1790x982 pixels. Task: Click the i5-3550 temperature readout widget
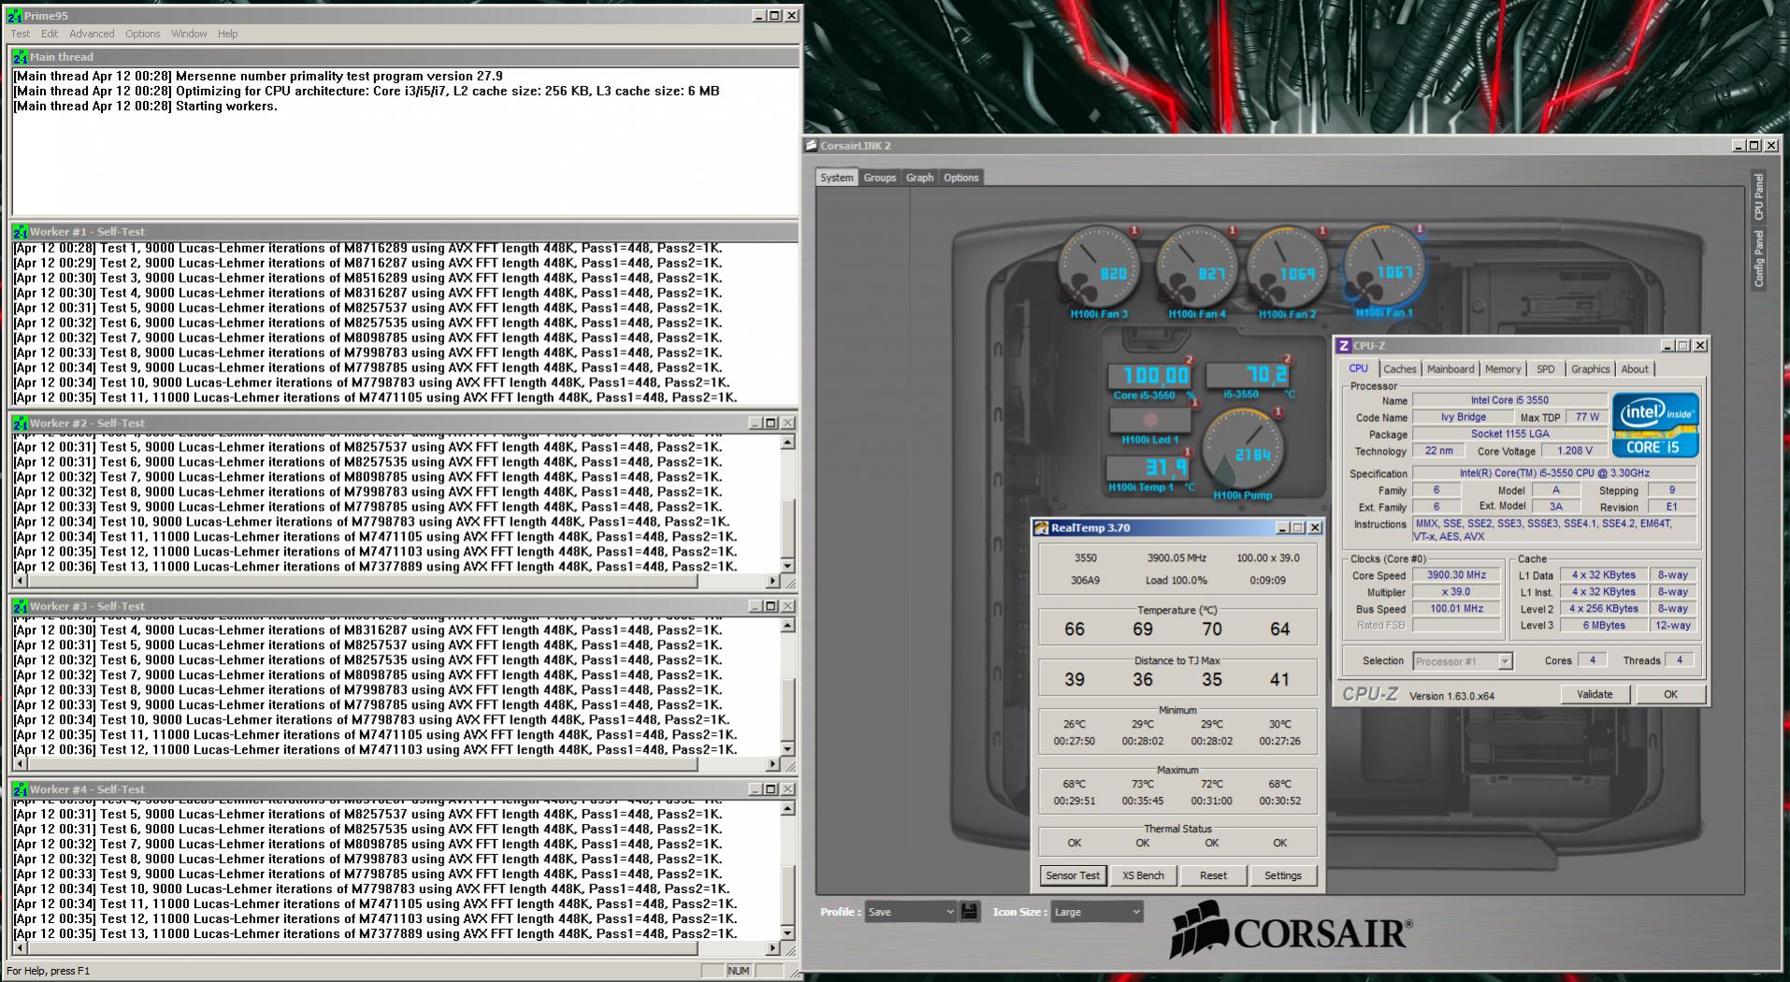(1249, 376)
